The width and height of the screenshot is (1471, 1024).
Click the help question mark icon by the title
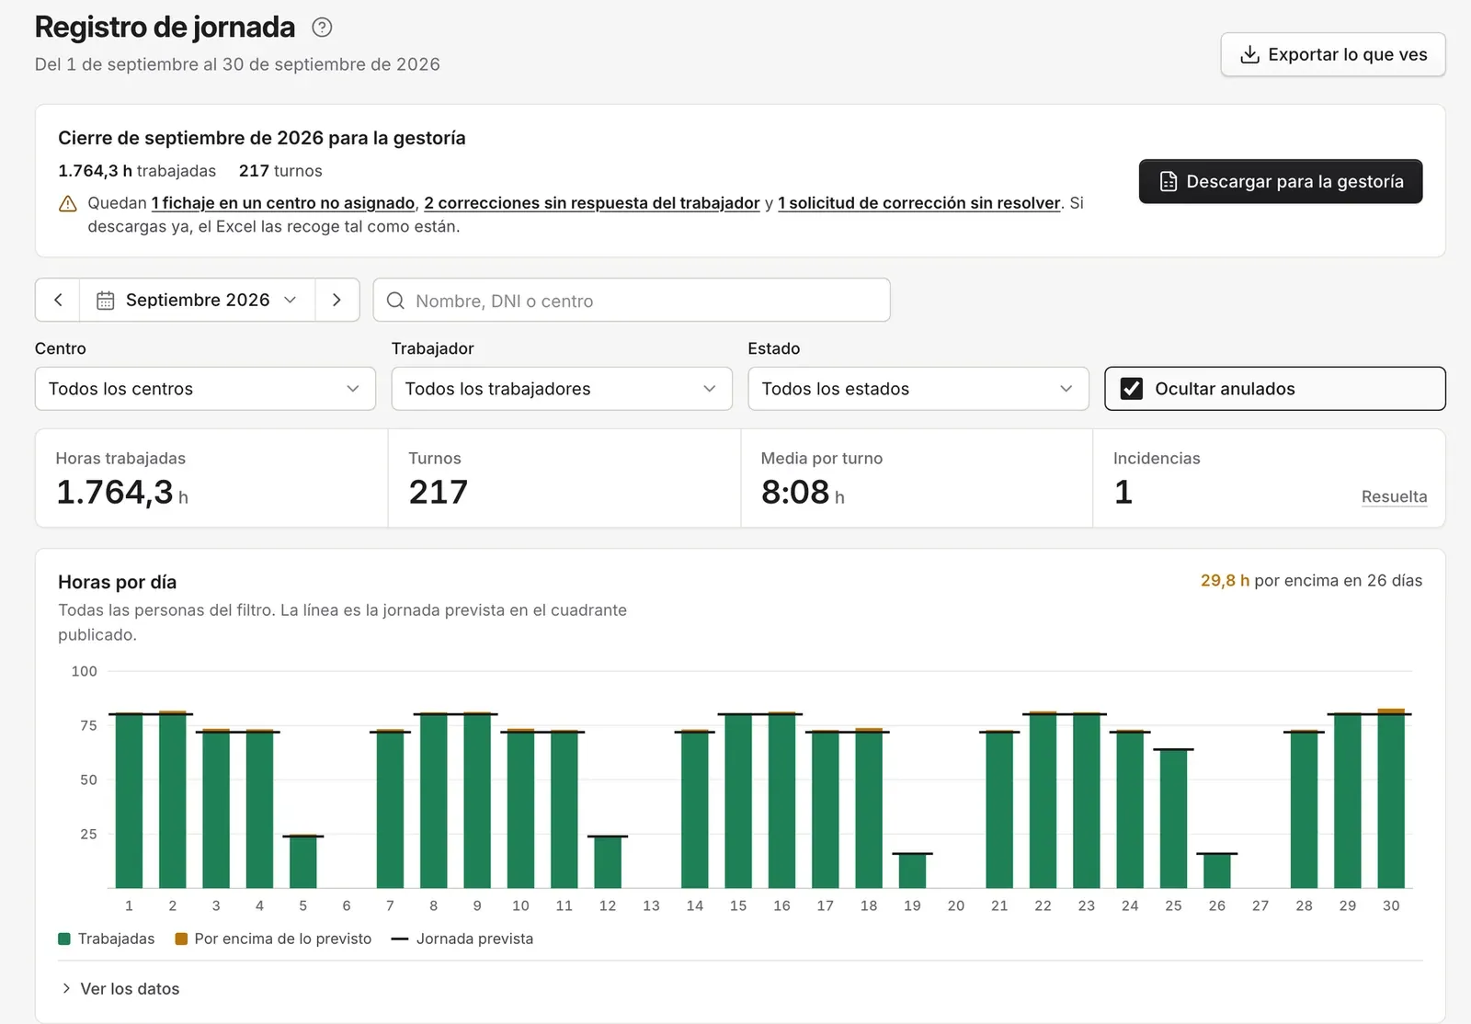click(x=322, y=28)
